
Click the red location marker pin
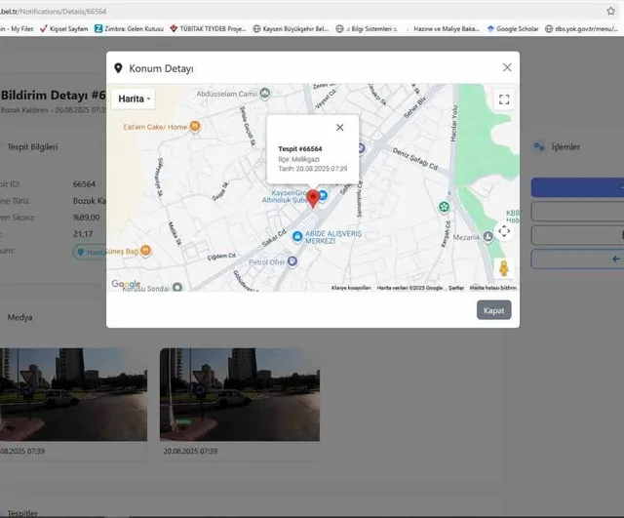[x=313, y=199]
